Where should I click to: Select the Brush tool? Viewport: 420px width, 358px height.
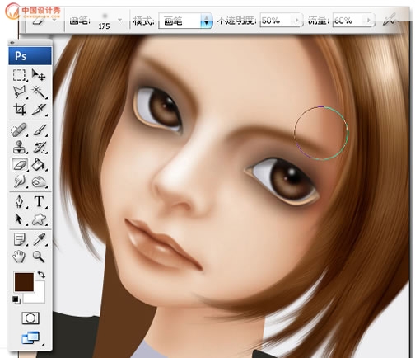[39, 130]
